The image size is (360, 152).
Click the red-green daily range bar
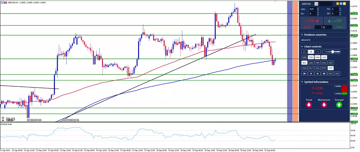(344, 90)
